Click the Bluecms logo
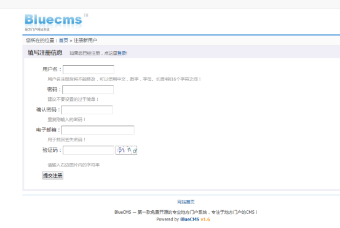Screen dimensions: 340x228 point(53,20)
